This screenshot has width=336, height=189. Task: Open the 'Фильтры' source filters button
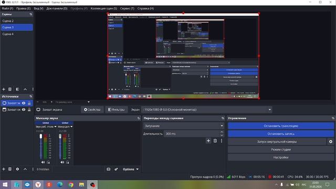coord(116,110)
